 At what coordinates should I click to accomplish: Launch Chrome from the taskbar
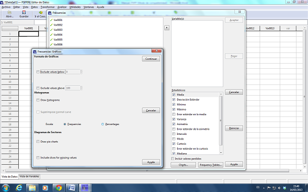pyautogui.click(x=59, y=188)
